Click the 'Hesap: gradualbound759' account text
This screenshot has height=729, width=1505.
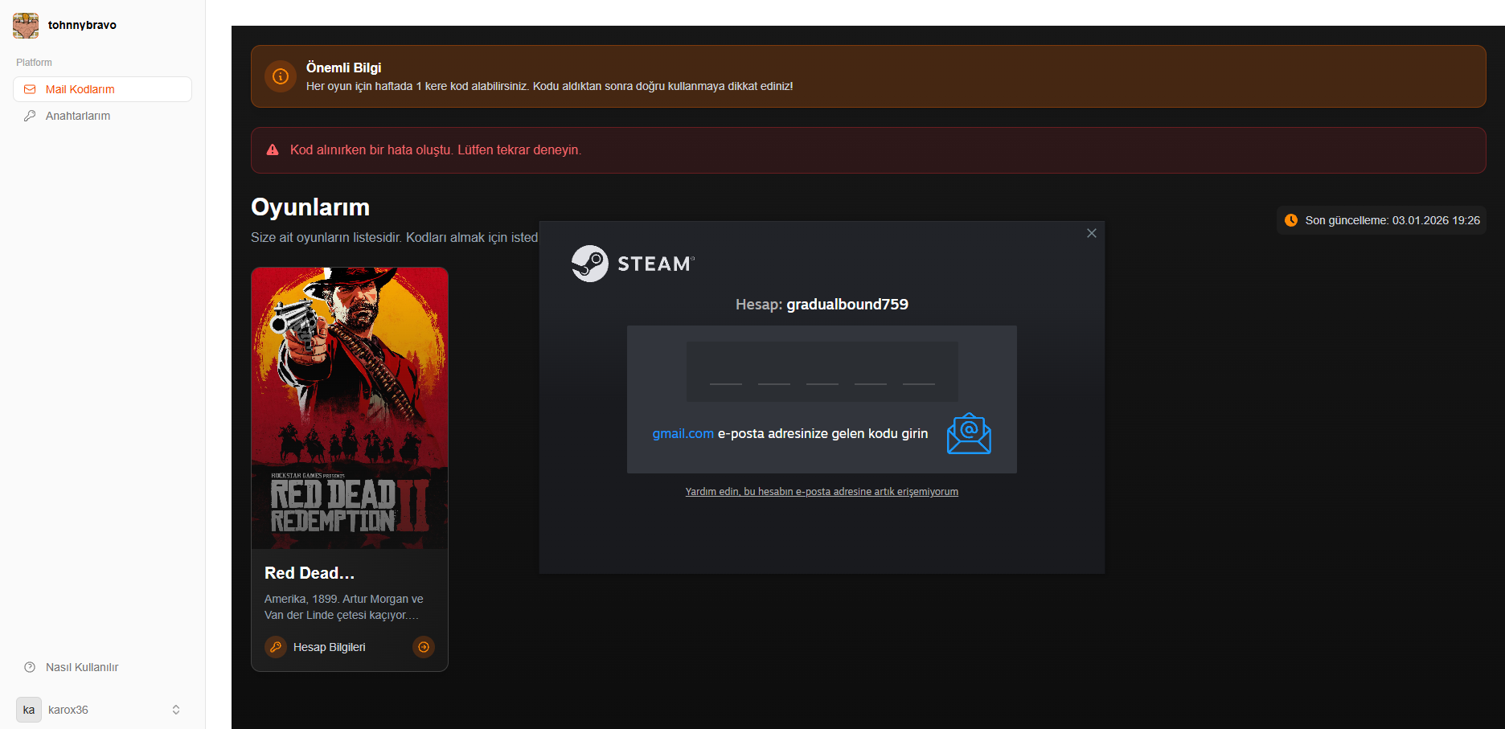(822, 305)
